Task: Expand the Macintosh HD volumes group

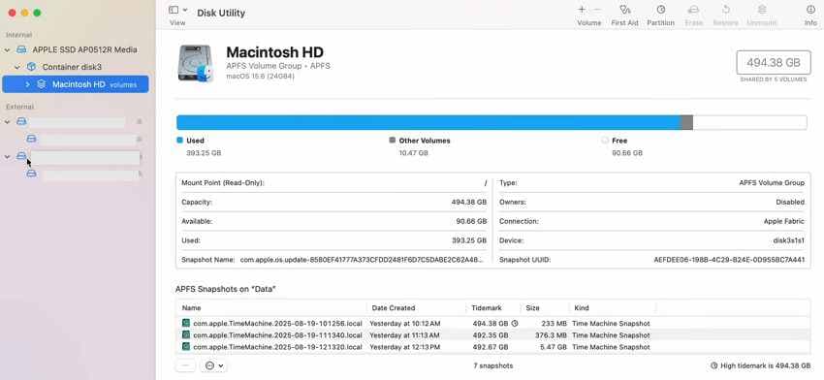Action: 27,84
